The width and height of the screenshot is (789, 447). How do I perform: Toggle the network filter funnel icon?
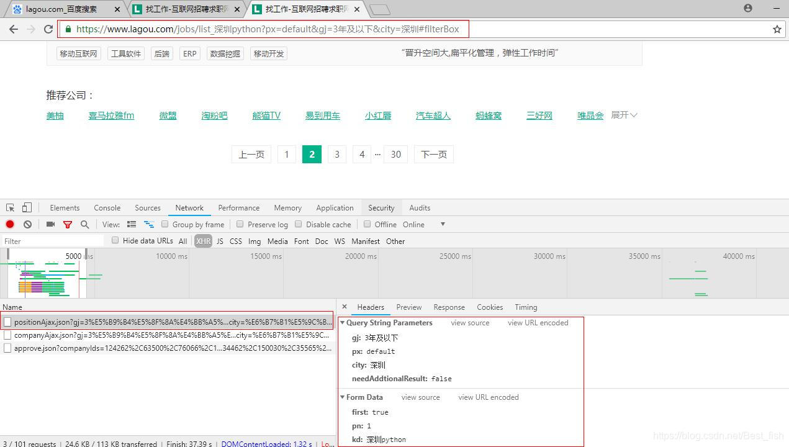pyautogui.click(x=68, y=224)
